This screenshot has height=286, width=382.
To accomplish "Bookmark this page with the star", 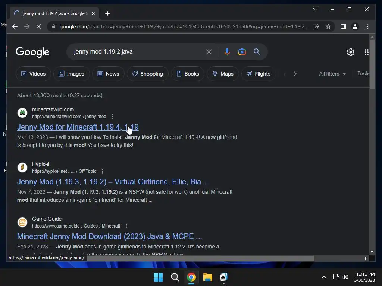I will [328, 26].
